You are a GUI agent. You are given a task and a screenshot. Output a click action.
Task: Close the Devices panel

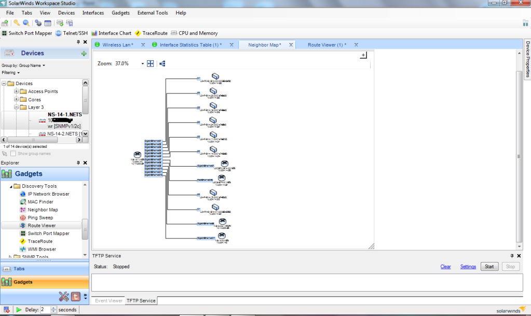tap(85, 42)
